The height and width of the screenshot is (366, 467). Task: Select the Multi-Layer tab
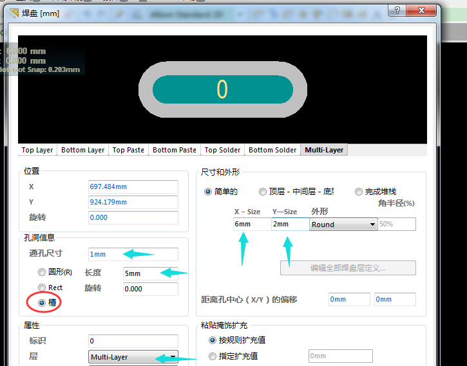click(x=324, y=150)
